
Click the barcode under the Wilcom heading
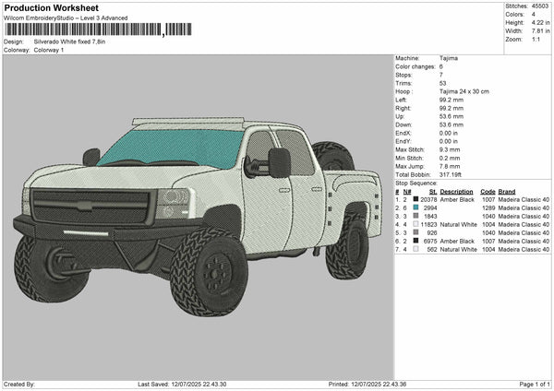pyautogui.click(x=98, y=30)
